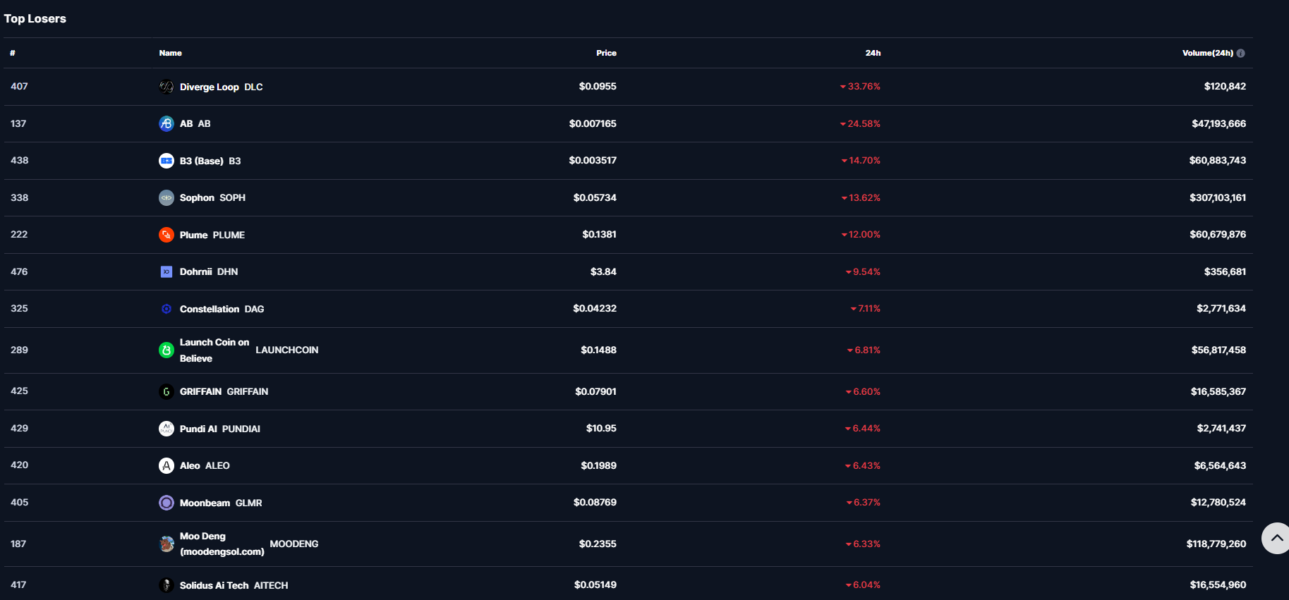Open the Pundi AI coin link
This screenshot has width=1289, height=600.
click(x=219, y=429)
